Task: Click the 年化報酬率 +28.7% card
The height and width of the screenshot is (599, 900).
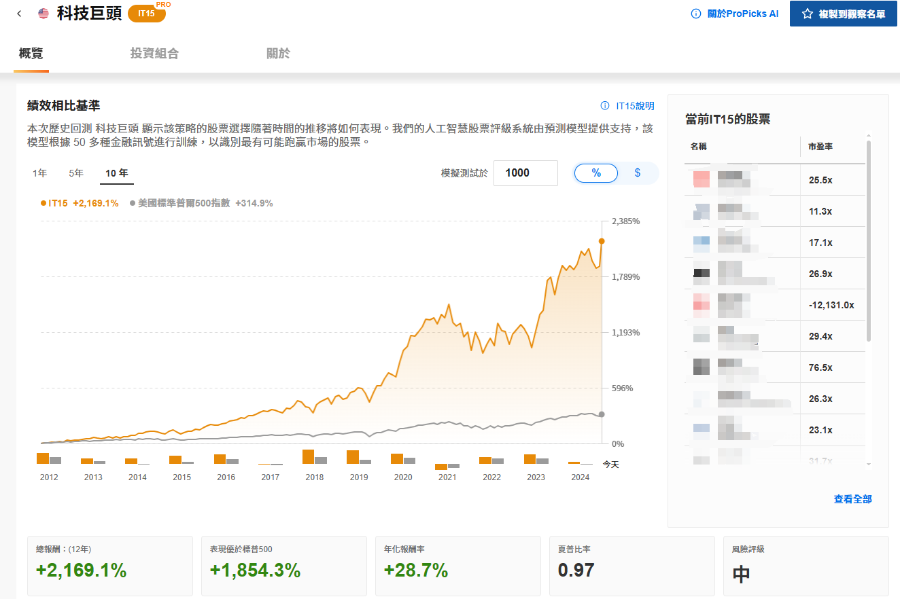Action: pos(458,565)
